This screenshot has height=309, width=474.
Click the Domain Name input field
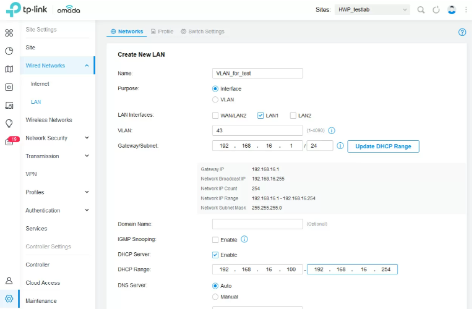(x=257, y=224)
